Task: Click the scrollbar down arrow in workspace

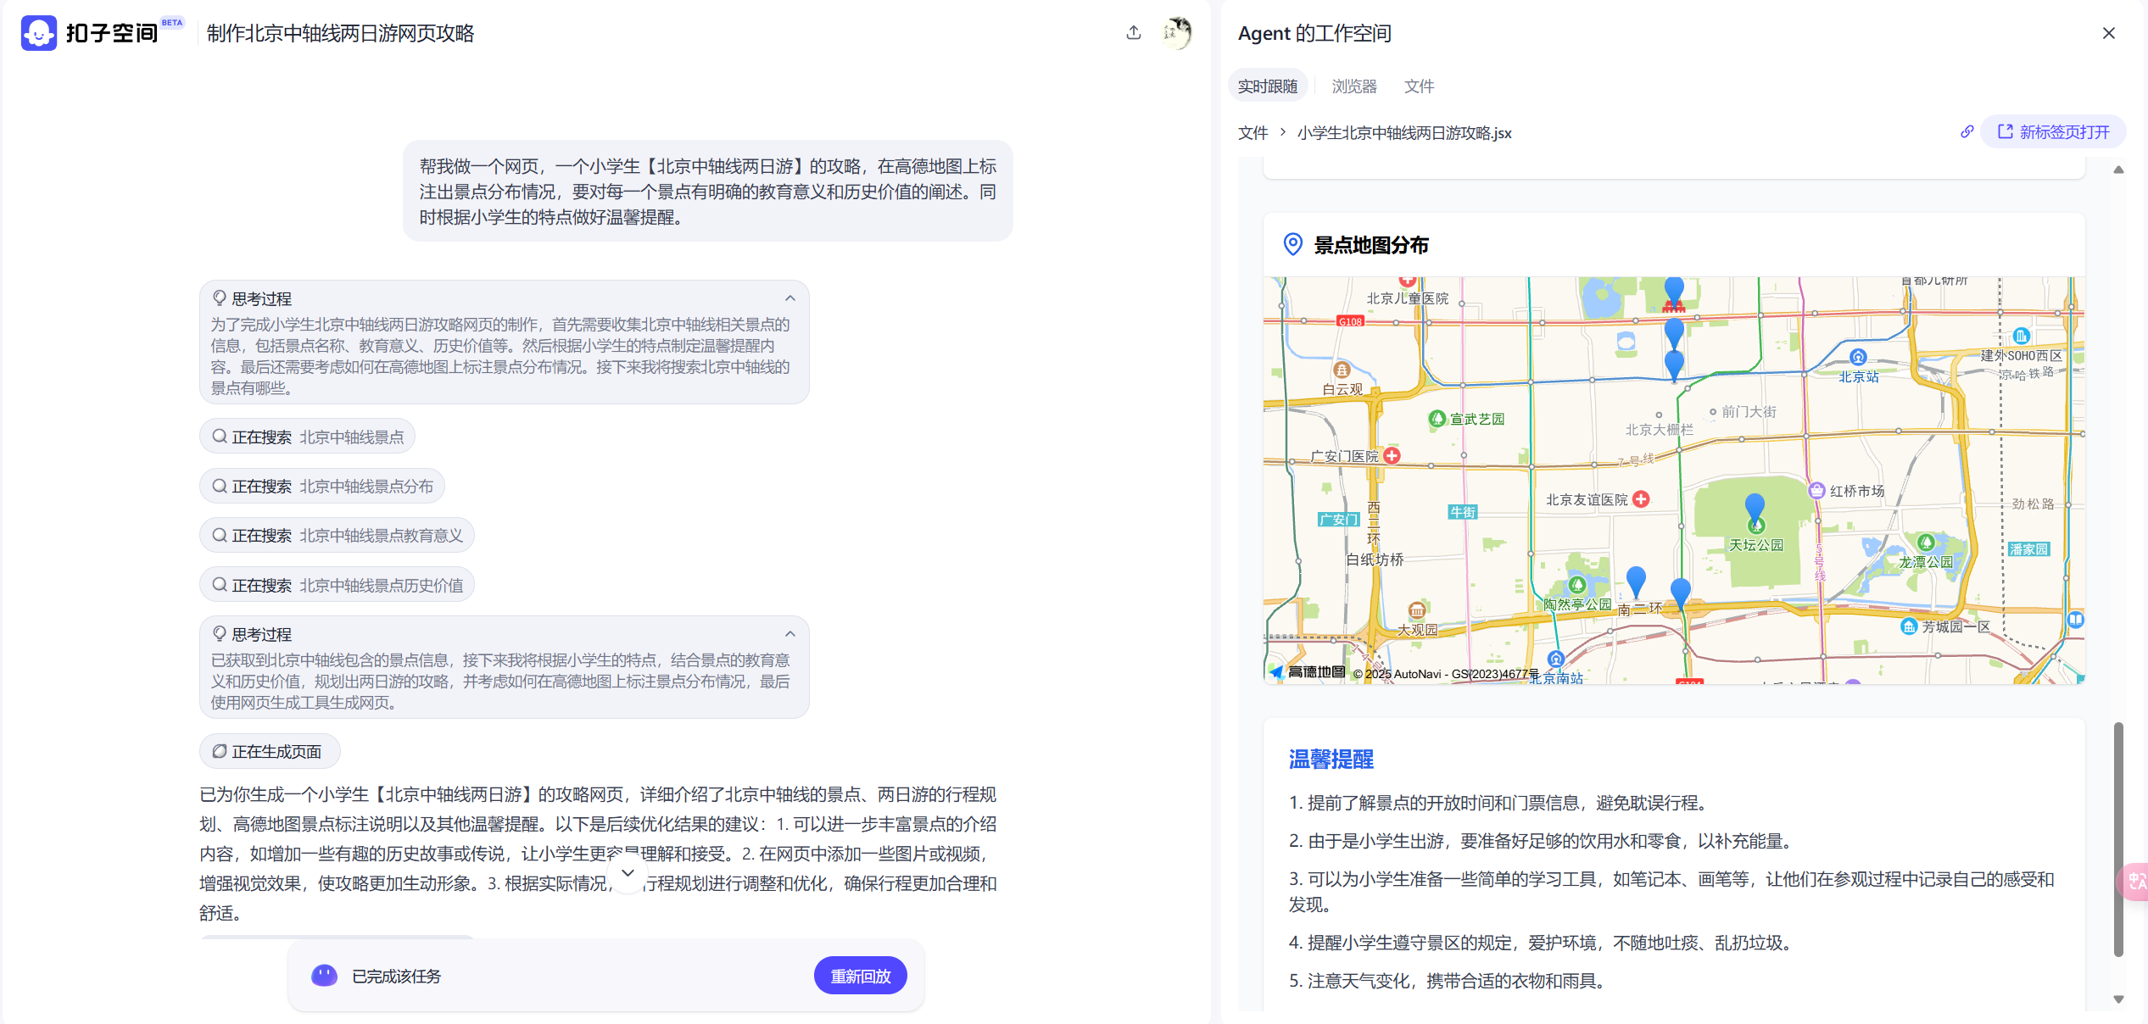Action: point(2118,999)
